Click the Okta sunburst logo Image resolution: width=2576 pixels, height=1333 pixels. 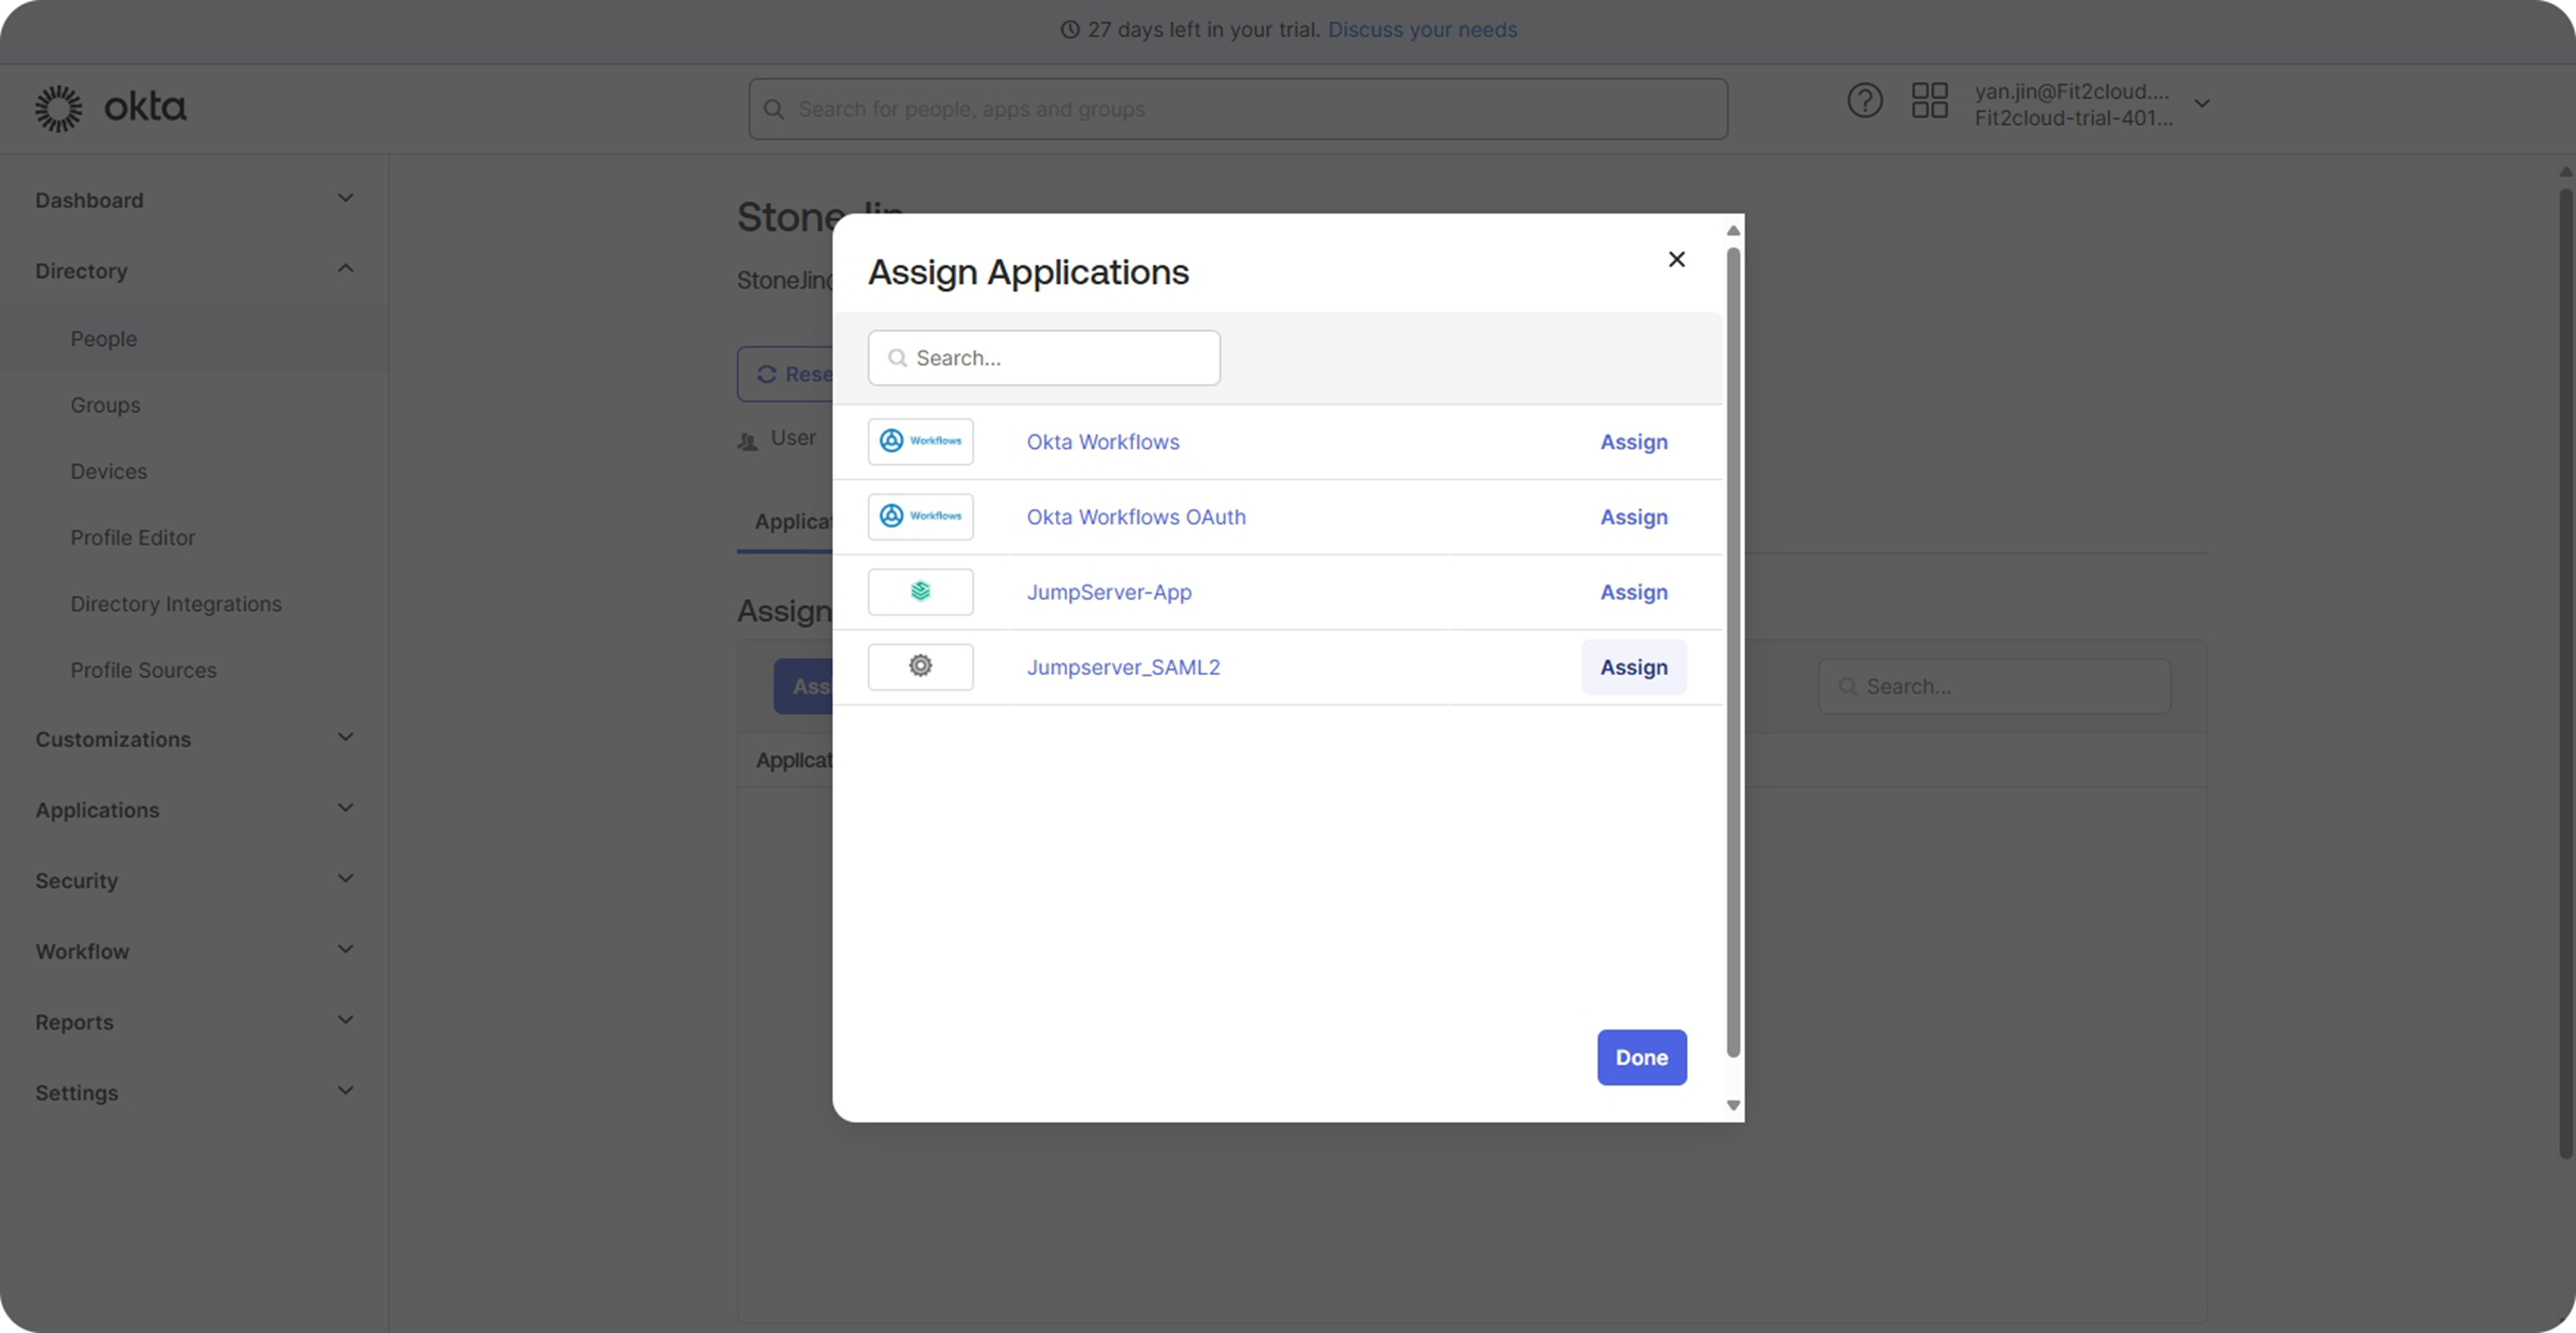coord(59,108)
